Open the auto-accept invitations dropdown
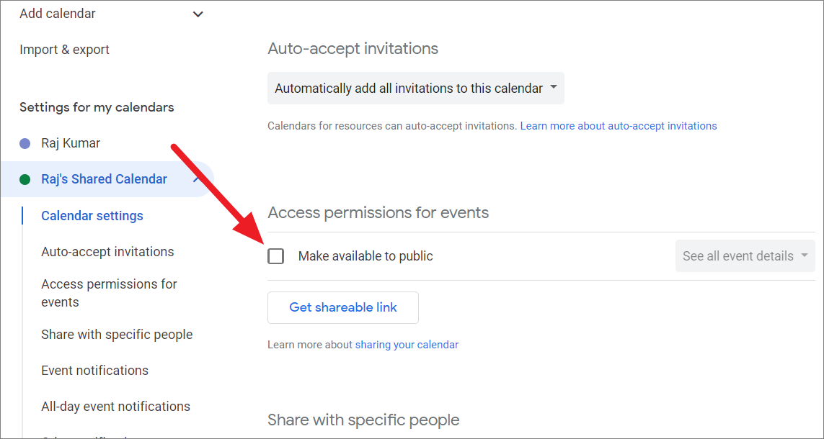Screen dimensions: 824x439 pos(416,88)
